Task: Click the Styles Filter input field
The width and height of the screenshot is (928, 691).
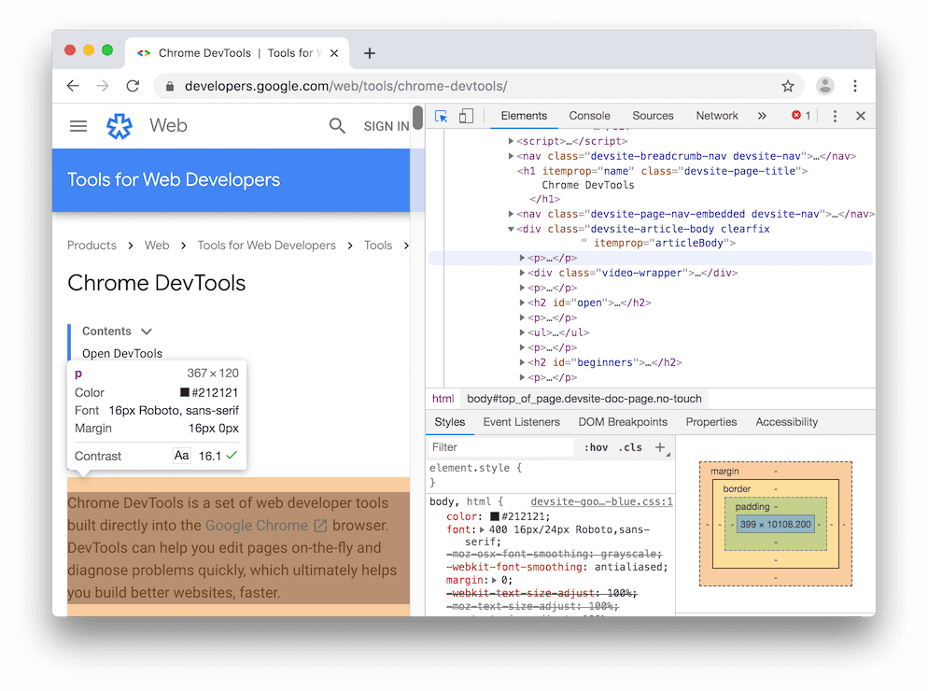Action: [499, 447]
